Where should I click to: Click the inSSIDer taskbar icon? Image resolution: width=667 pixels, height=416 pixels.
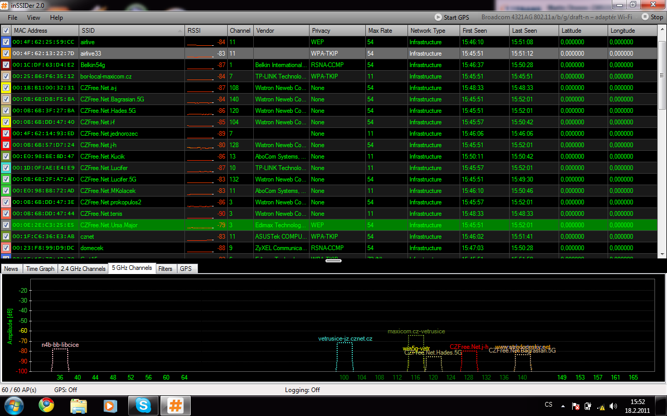(175, 405)
